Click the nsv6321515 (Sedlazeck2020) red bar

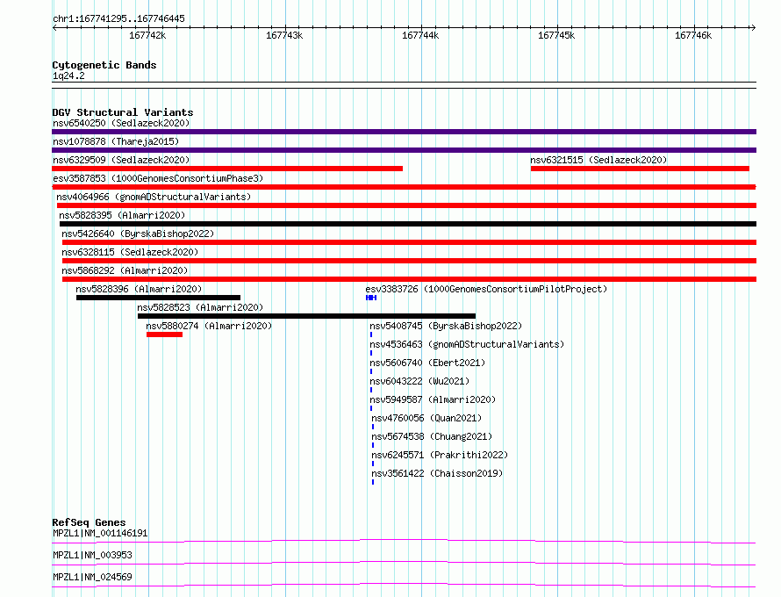[x=640, y=169]
